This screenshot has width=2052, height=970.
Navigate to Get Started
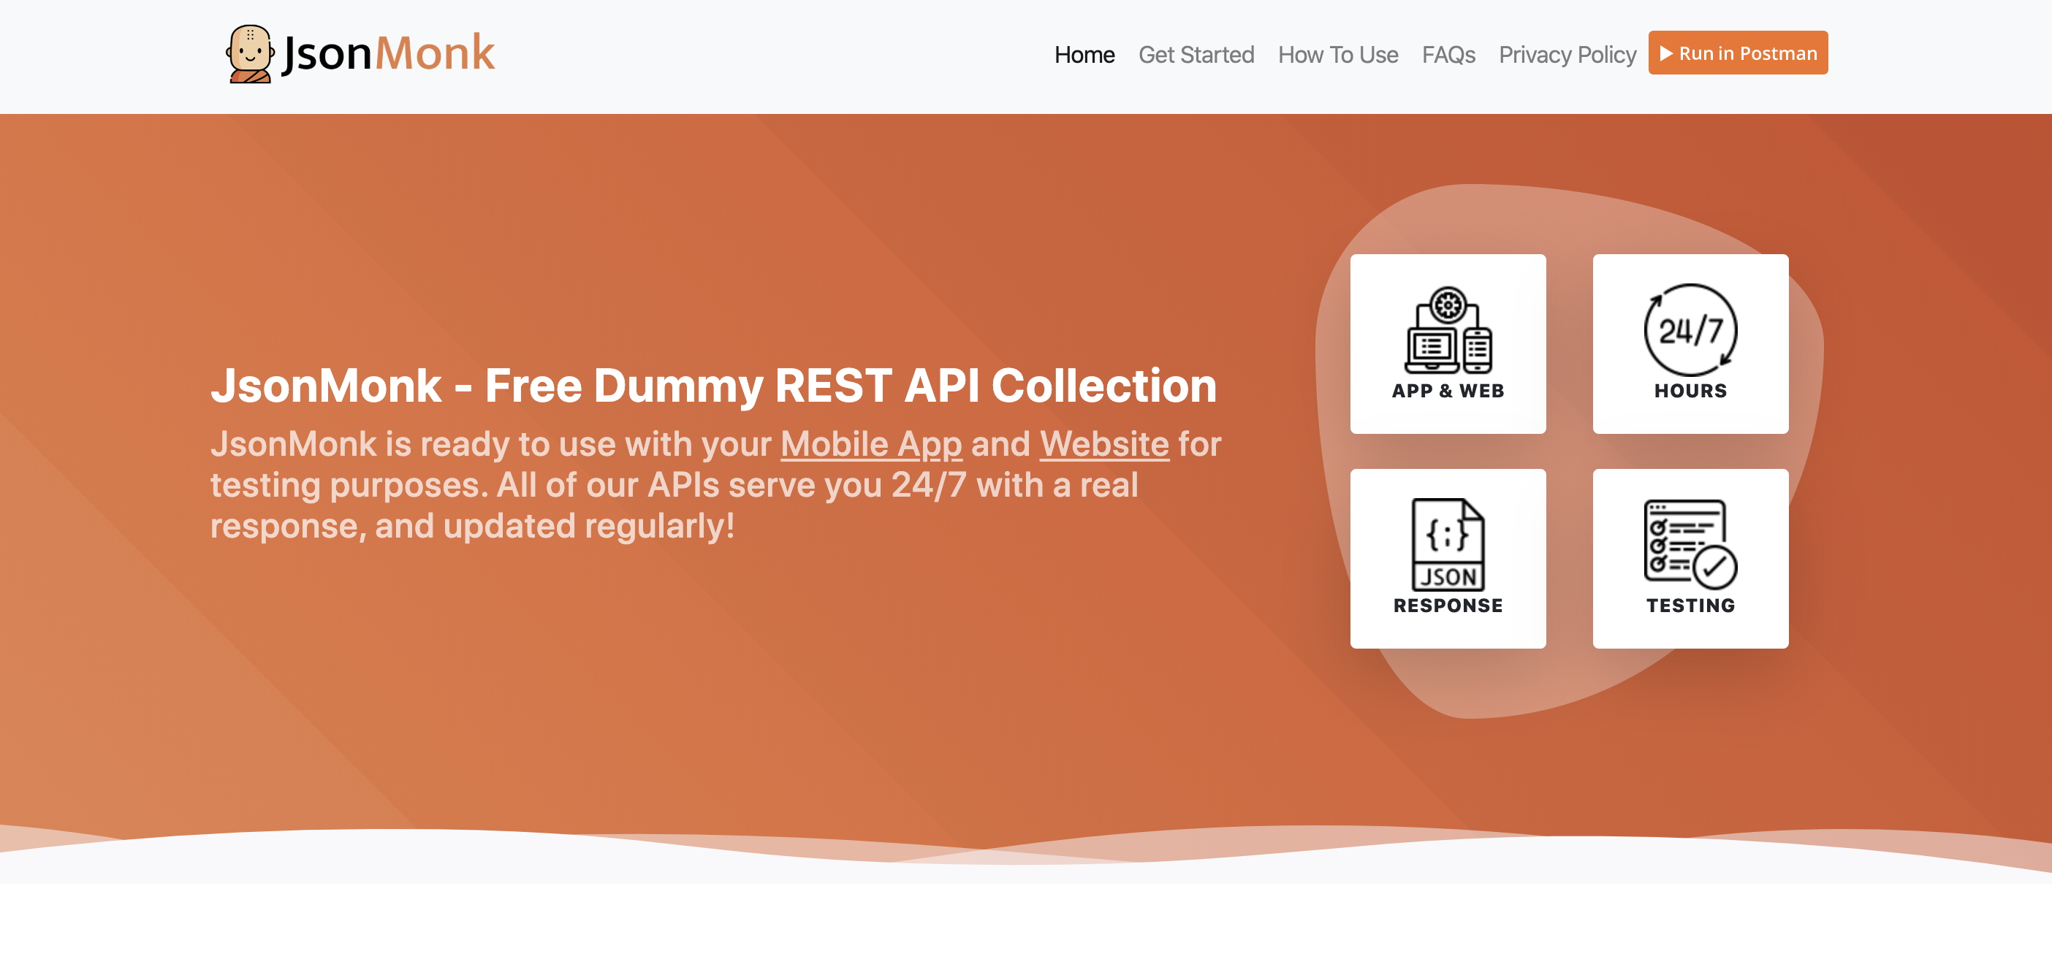tap(1196, 54)
